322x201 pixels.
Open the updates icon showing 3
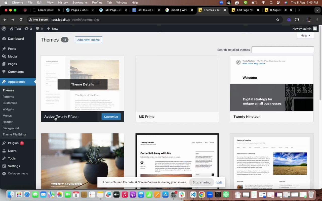point(28,29)
